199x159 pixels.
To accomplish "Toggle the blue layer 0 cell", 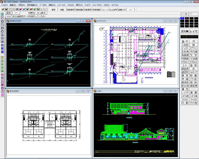I will click(x=182, y=18).
